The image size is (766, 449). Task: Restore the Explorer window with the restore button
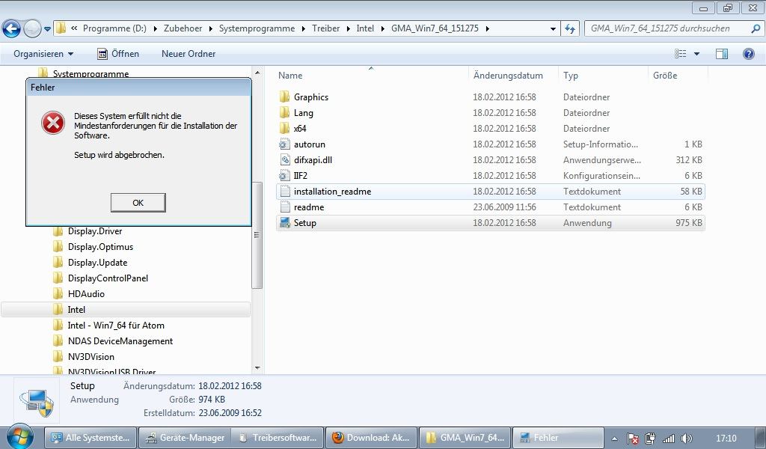coord(728,7)
